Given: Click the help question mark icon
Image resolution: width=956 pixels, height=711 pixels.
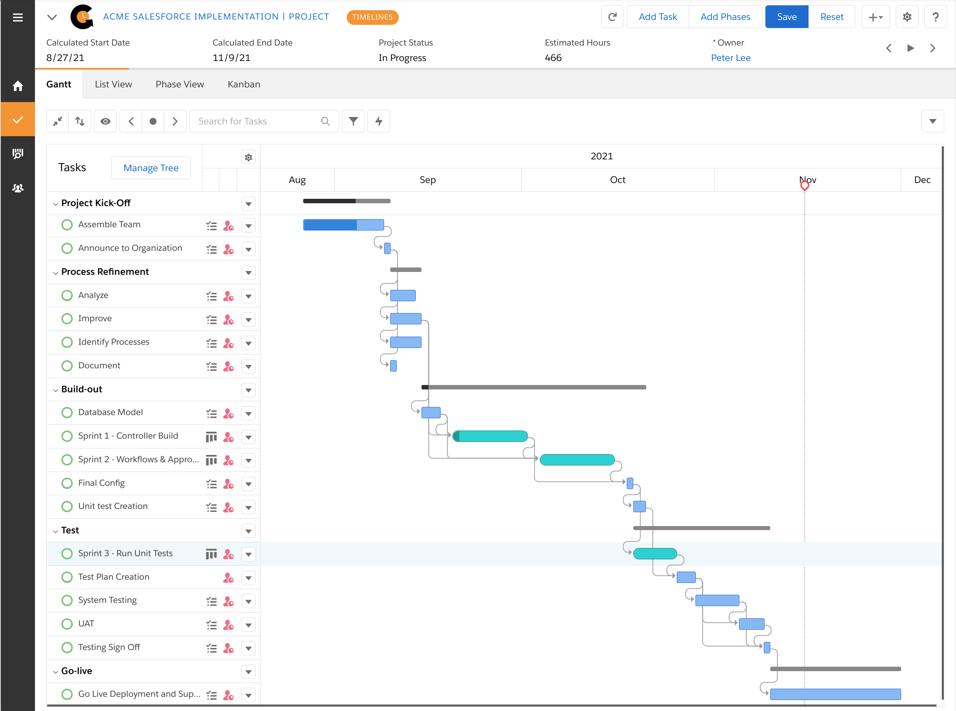Looking at the screenshot, I should click(x=935, y=16).
